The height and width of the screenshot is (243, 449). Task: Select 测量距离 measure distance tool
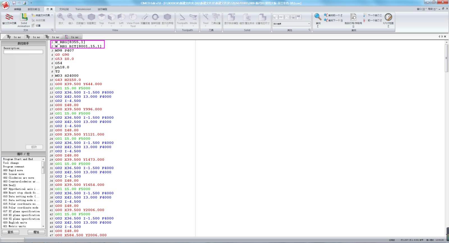pyautogui.click(x=145, y=19)
